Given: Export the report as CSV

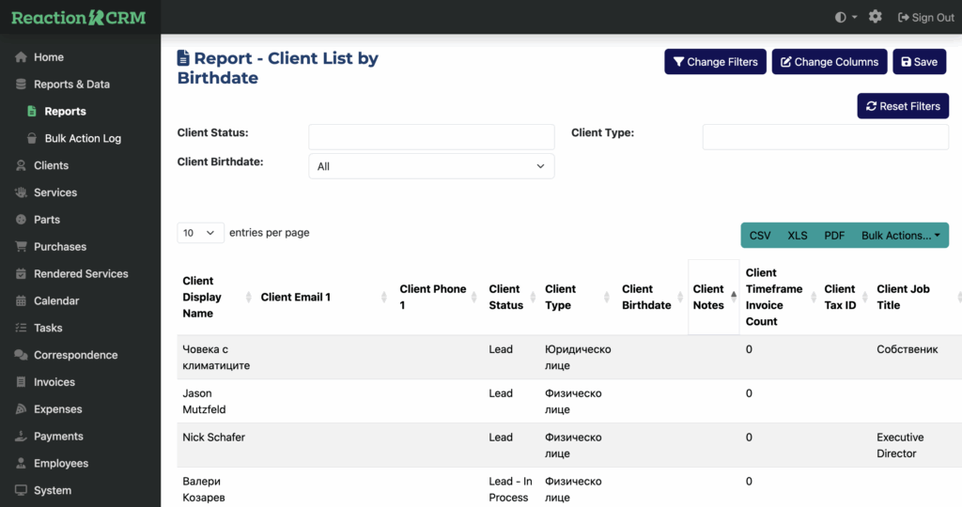Looking at the screenshot, I should (760, 236).
